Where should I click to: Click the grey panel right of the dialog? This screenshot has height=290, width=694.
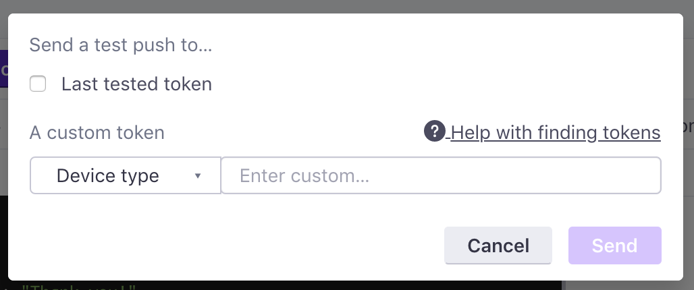pyautogui.click(x=689, y=146)
